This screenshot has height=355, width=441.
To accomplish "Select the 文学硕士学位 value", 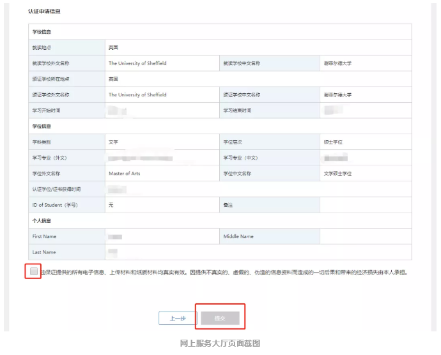I will click(337, 174).
